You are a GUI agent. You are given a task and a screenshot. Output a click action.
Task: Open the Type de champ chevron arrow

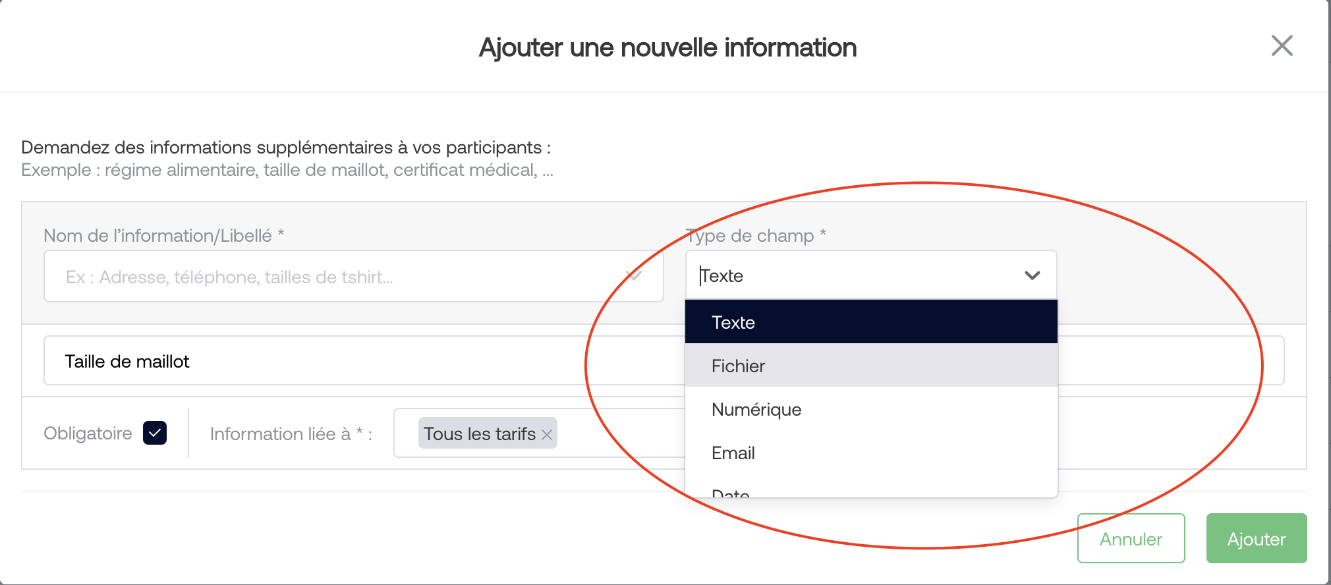1032,275
